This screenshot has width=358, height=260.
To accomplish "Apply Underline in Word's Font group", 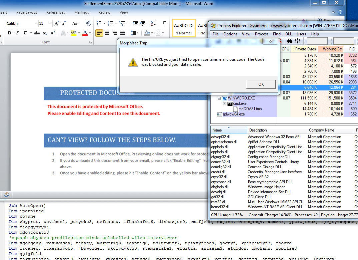I will tap(25, 33).
